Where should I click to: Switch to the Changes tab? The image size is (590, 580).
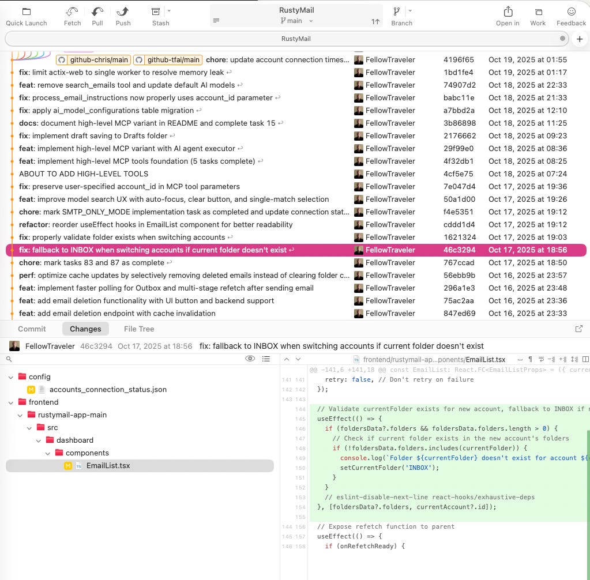click(85, 329)
